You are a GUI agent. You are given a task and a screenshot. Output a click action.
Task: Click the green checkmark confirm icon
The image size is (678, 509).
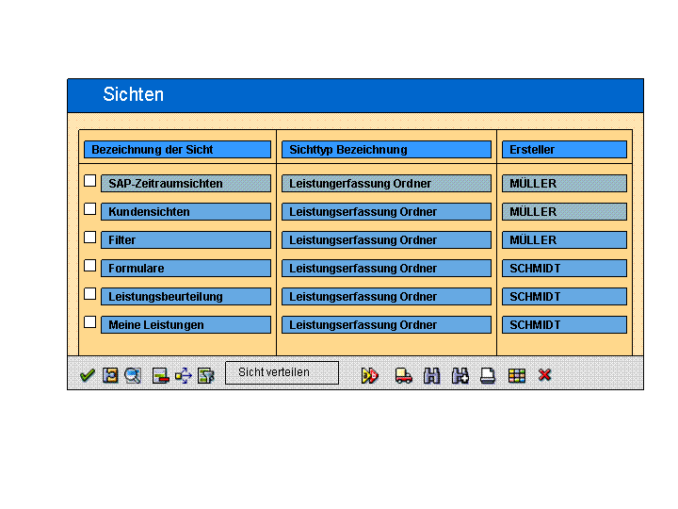[x=88, y=375]
